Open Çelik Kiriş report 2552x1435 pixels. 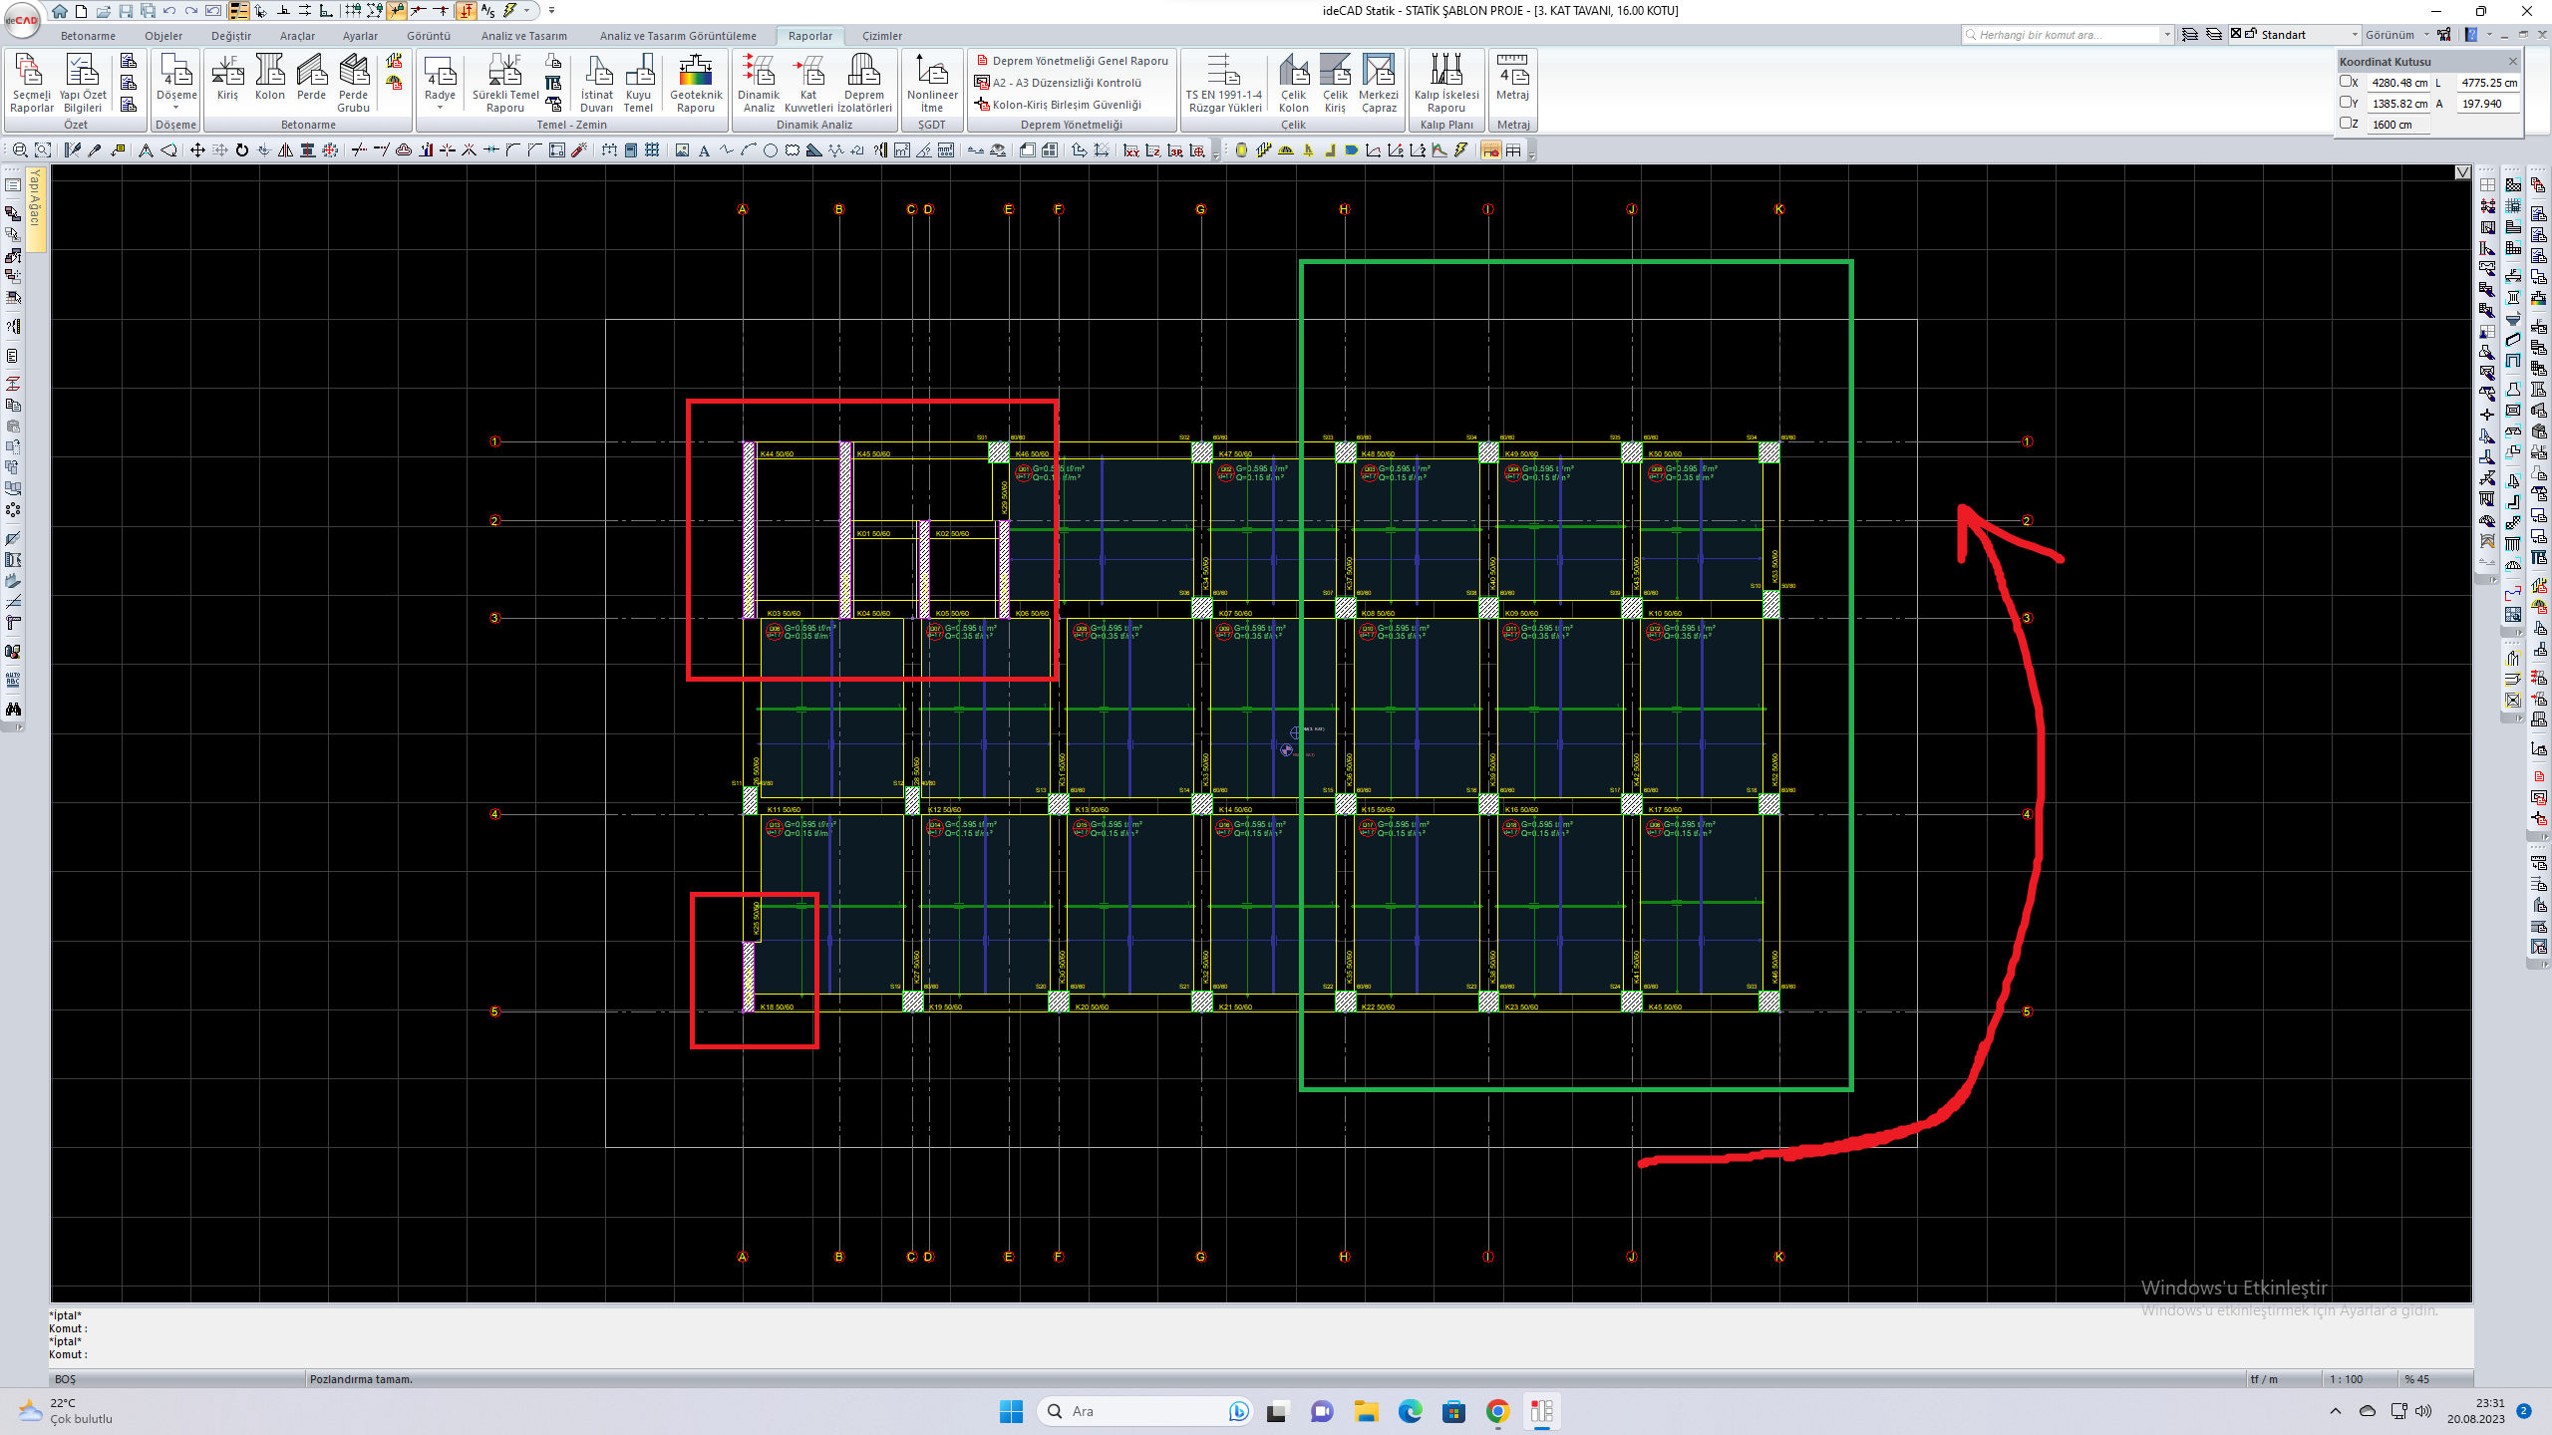(x=1335, y=84)
